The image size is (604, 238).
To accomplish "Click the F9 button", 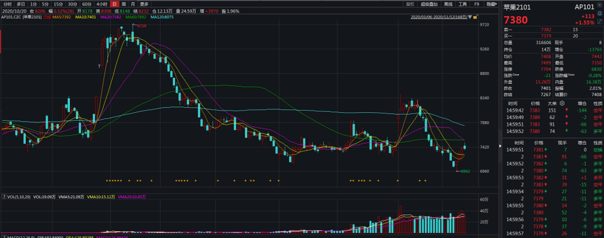I will click(x=477, y=4).
